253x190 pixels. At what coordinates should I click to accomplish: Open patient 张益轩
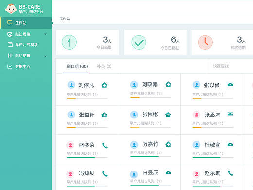click(87, 115)
